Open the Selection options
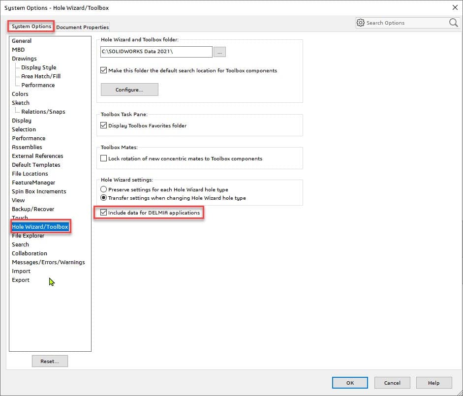 (24, 129)
